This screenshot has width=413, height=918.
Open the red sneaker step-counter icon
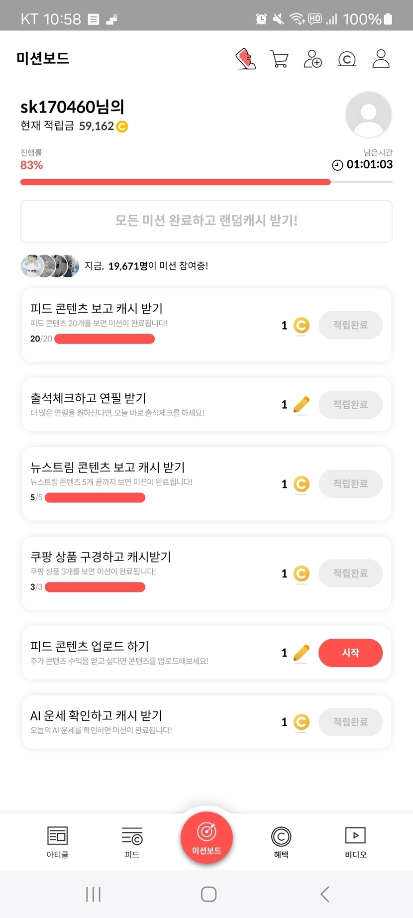point(245,59)
